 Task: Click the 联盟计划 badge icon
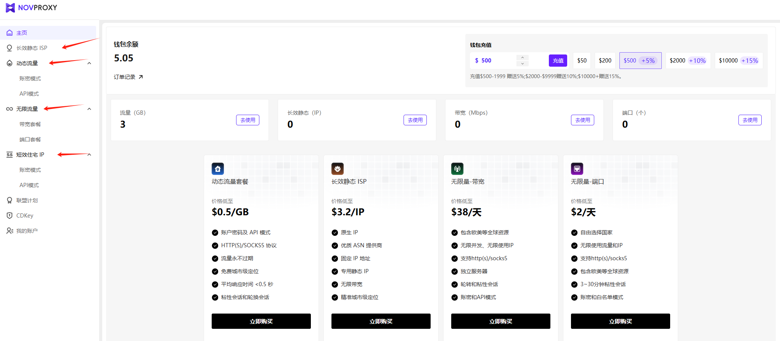click(x=10, y=200)
